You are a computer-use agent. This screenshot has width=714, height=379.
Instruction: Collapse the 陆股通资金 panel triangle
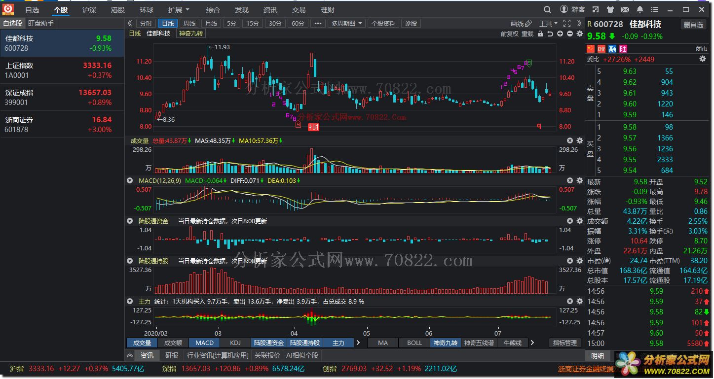click(130, 221)
